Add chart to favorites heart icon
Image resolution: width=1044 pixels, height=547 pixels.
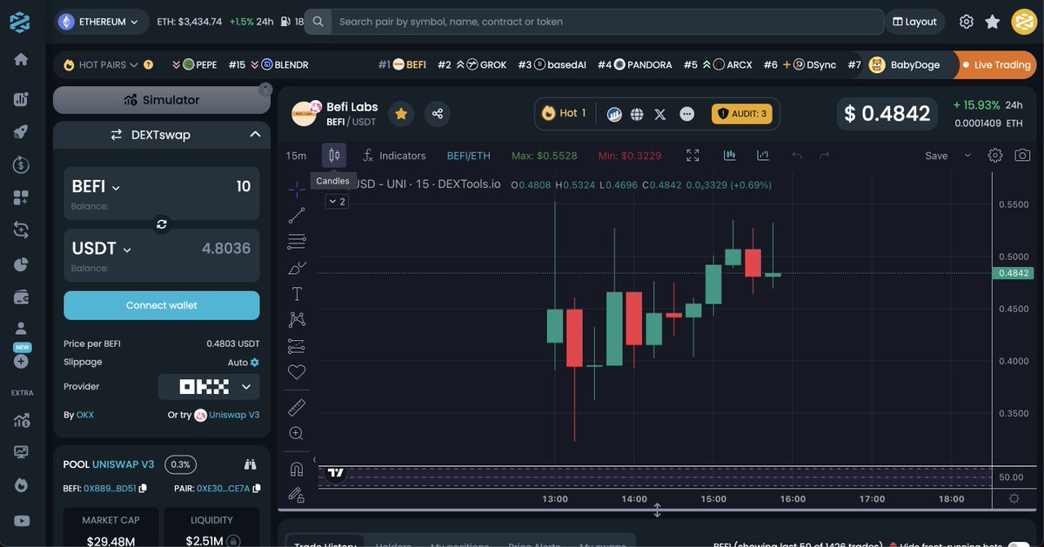tap(297, 372)
